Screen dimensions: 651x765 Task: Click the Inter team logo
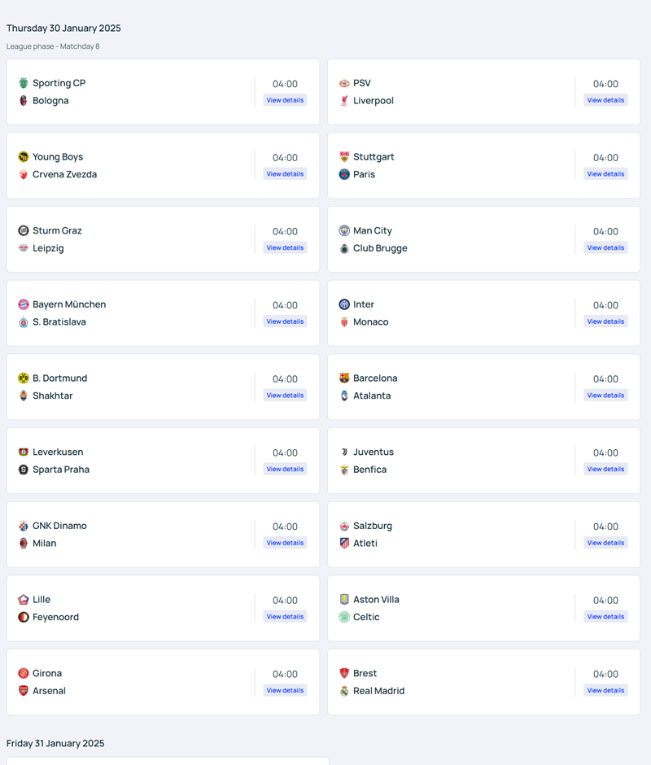coord(344,304)
